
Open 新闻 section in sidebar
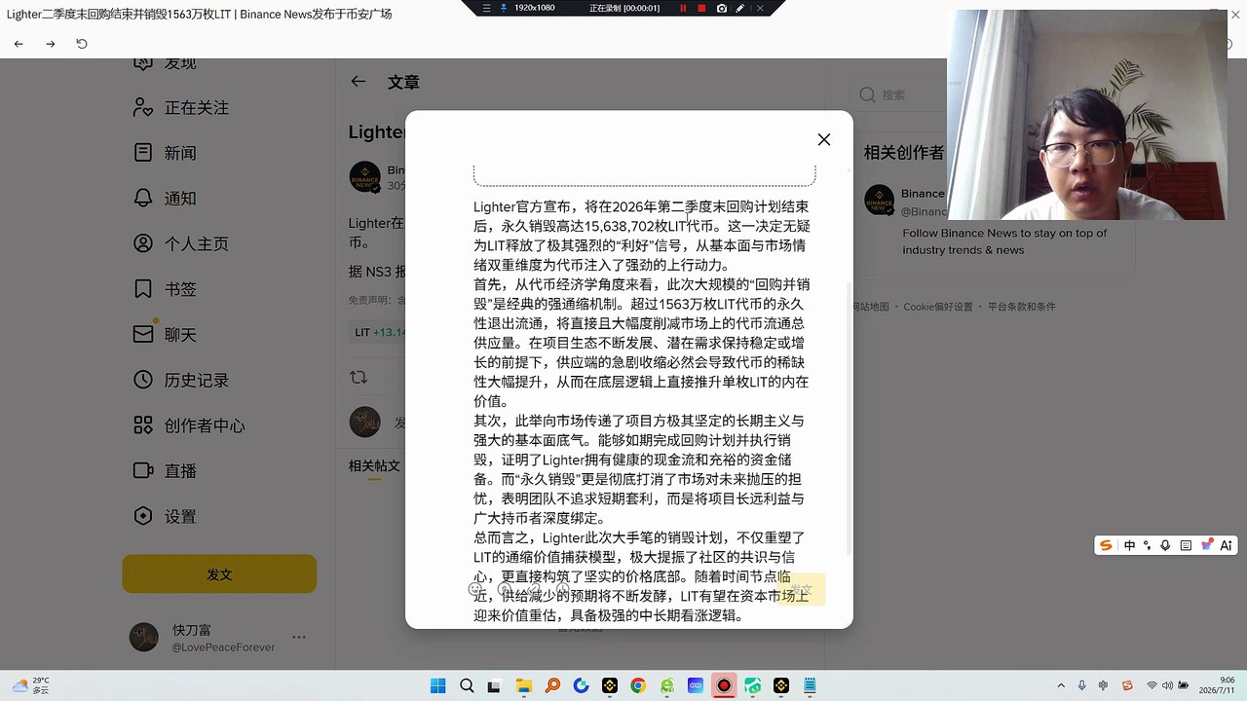tap(165, 153)
